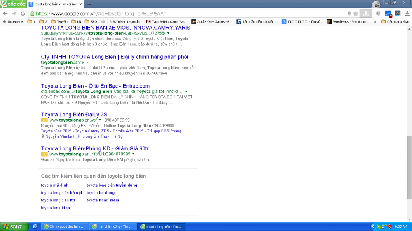Expand the oto.enbac.com result options arrow
Viewport: 412px width, 231px height.
pyautogui.click(x=186, y=92)
